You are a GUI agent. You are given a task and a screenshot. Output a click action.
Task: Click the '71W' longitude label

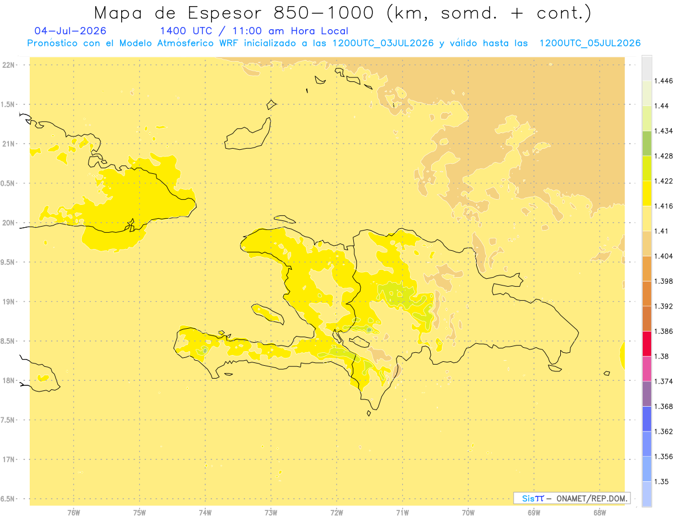(402, 513)
